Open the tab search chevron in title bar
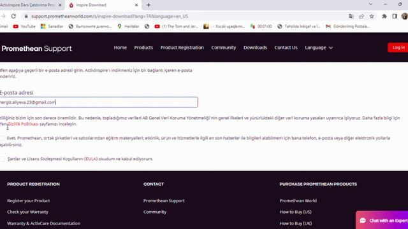The width and height of the screenshot is (408, 229). click(x=370, y=4)
